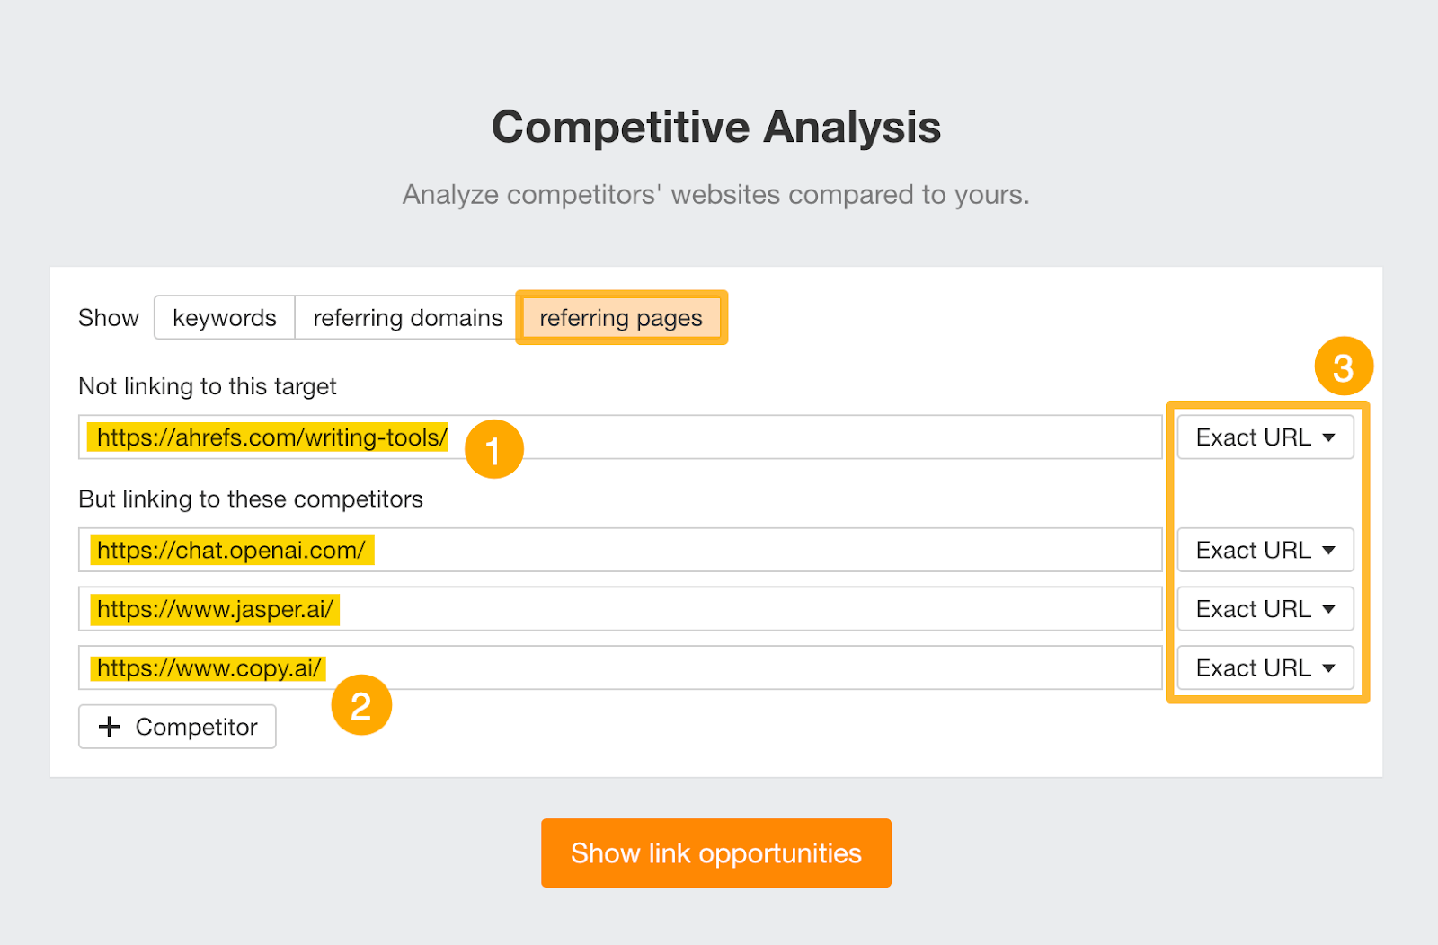
Task: Open the Exact URL dropdown for the target
Action: coord(1264,437)
